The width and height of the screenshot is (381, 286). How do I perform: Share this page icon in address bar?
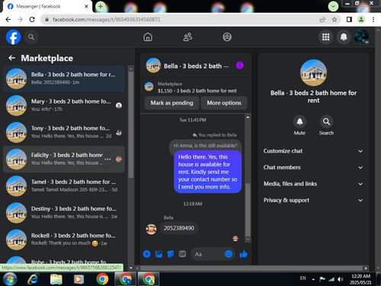pos(322,19)
